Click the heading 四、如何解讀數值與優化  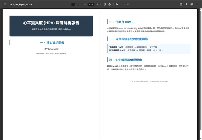click(x=125, y=60)
